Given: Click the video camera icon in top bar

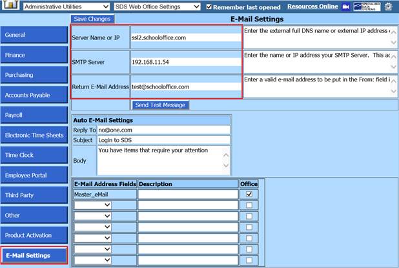Looking at the screenshot, I should (346, 6).
